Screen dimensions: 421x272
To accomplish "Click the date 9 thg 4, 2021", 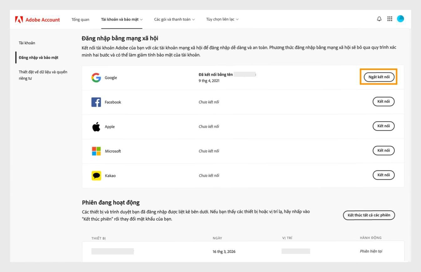I will click(x=209, y=81).
